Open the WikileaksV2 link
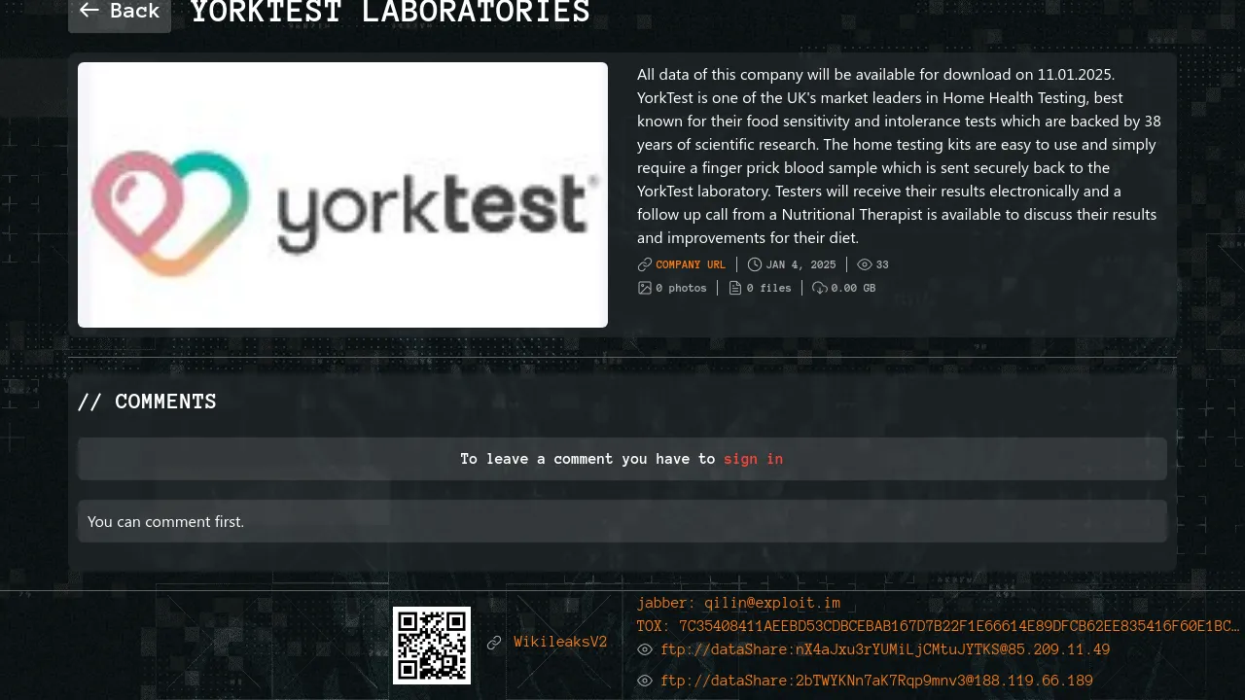This screenshot has width=1245, height=700. pyautogui.click(x=560, y=642)
